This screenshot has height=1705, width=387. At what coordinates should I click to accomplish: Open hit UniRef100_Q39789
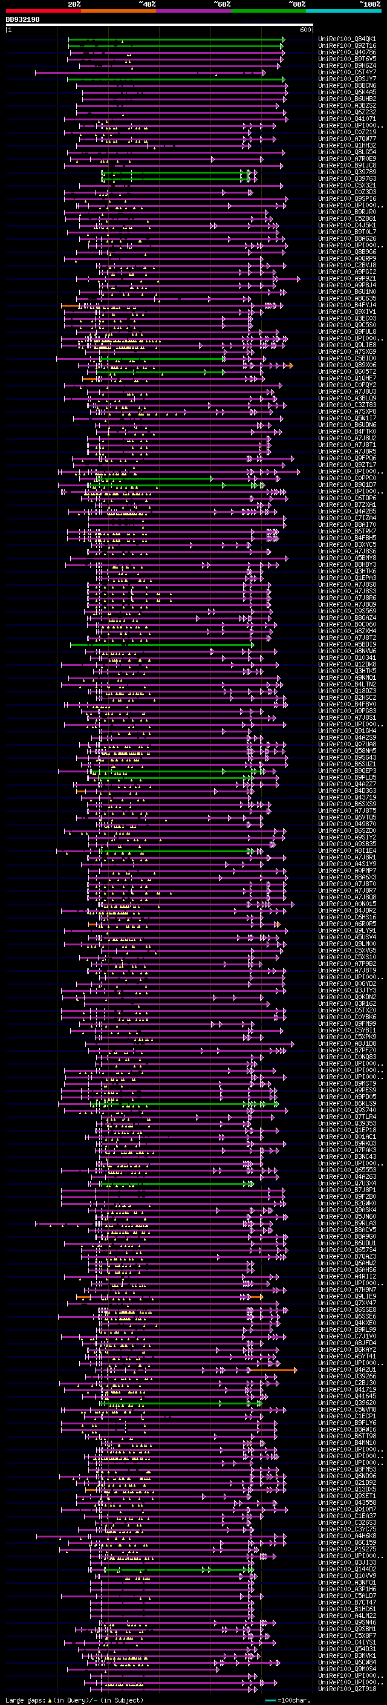click(347, 172)
